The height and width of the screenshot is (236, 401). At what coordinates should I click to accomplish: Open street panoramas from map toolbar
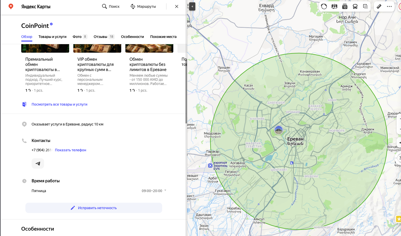[x=334, y=6]
